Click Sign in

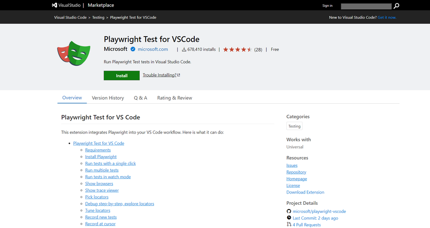pyautogui.click(x=327, y=6)
